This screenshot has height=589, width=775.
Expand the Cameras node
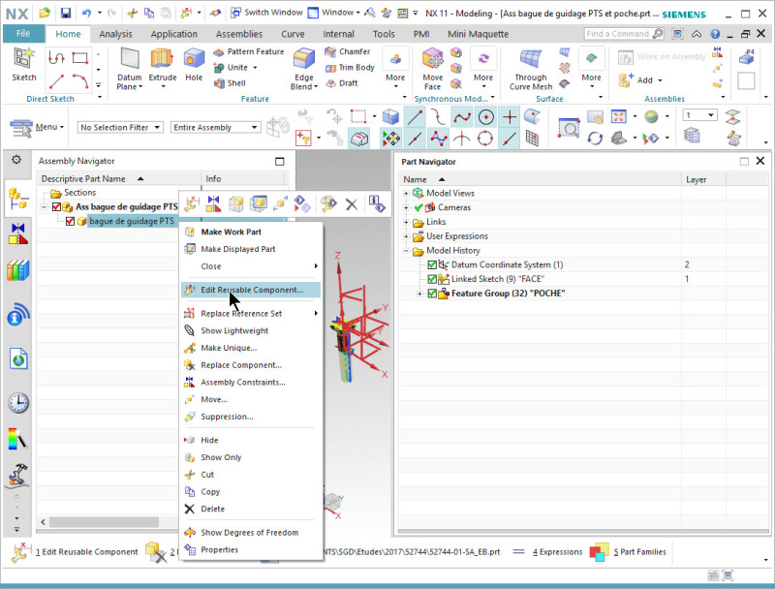click(x=406, y=207)
